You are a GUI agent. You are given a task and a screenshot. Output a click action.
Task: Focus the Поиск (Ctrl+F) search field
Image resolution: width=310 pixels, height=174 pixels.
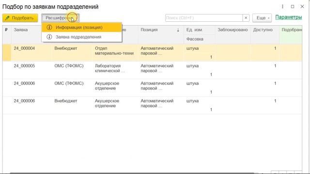click(x=204, y=18)
